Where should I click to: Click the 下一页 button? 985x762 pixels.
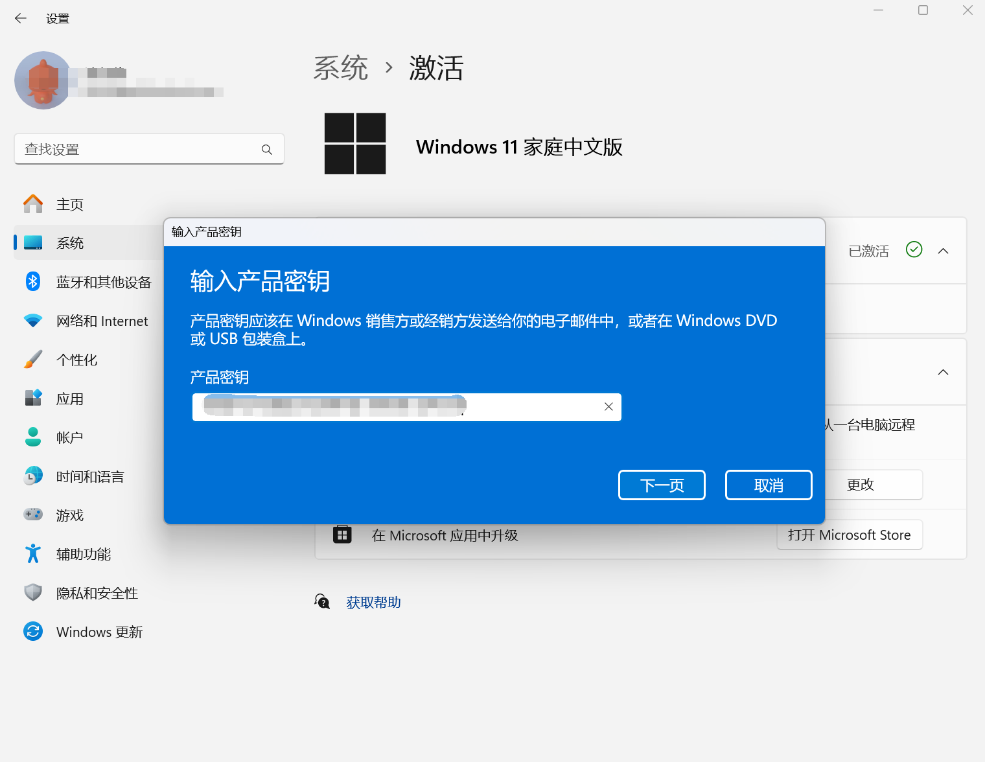point(662,485)
